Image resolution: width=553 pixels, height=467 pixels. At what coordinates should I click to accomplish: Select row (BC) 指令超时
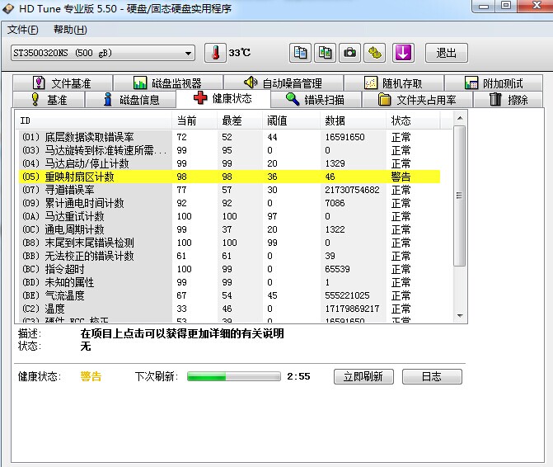click(x=229, y=269)
